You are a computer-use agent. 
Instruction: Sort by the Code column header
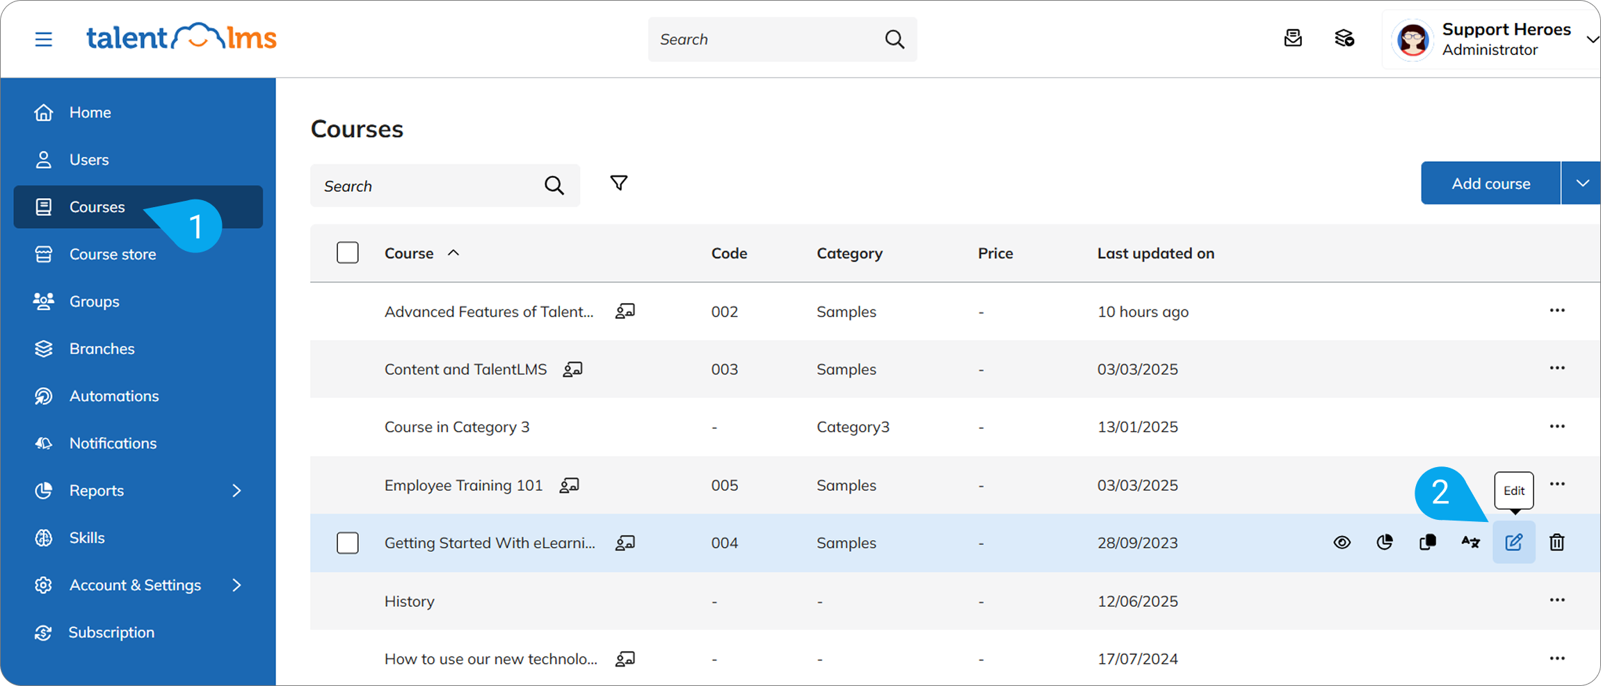(729, 253)
